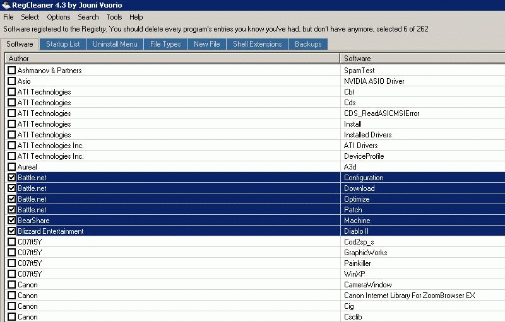Open the Help menu

pos(136,17)
